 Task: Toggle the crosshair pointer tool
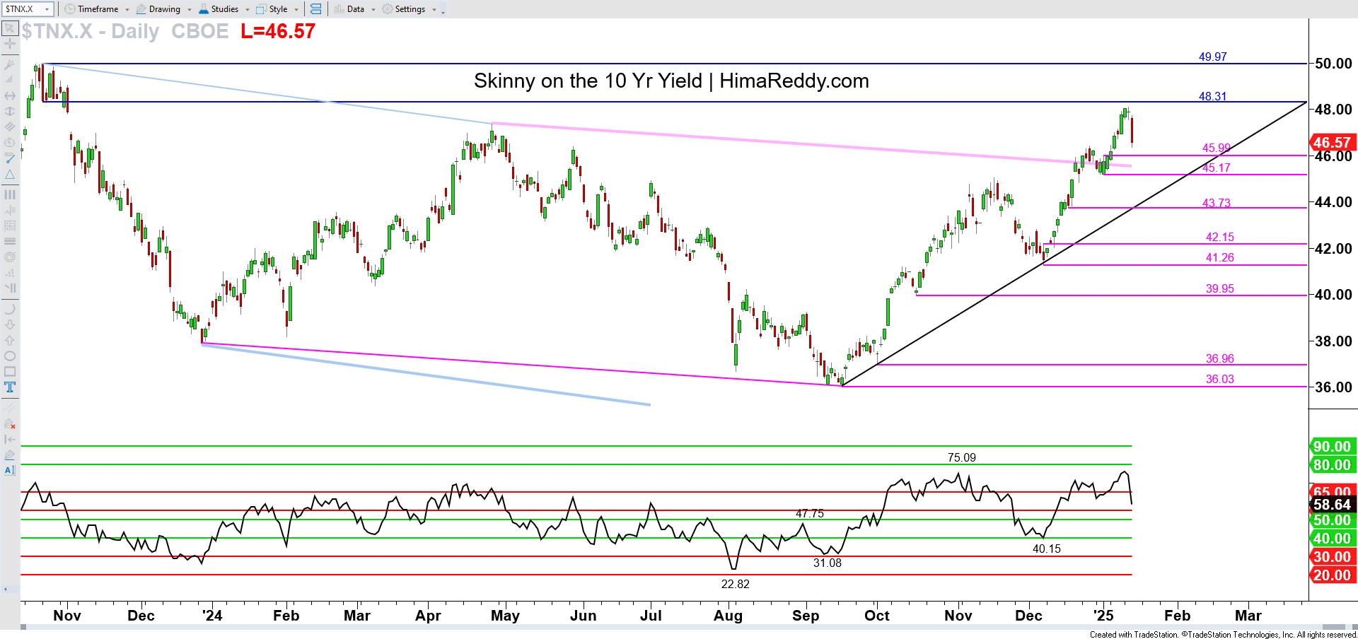pyautogui.click(x=9, y=43)
